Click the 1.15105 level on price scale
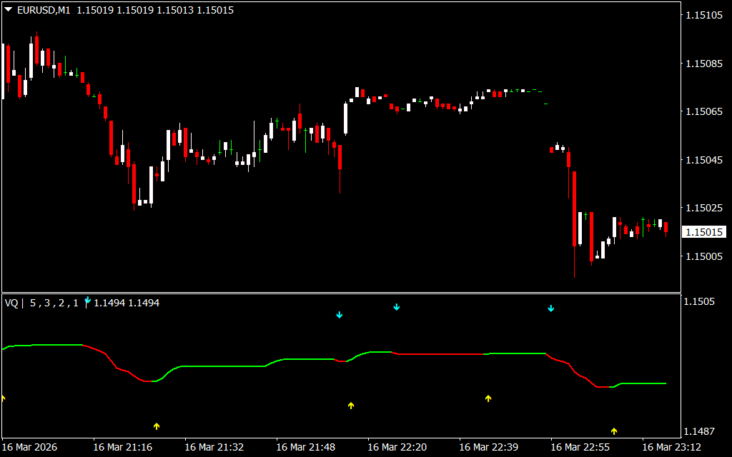732x457 pixels. pos(705,15)
